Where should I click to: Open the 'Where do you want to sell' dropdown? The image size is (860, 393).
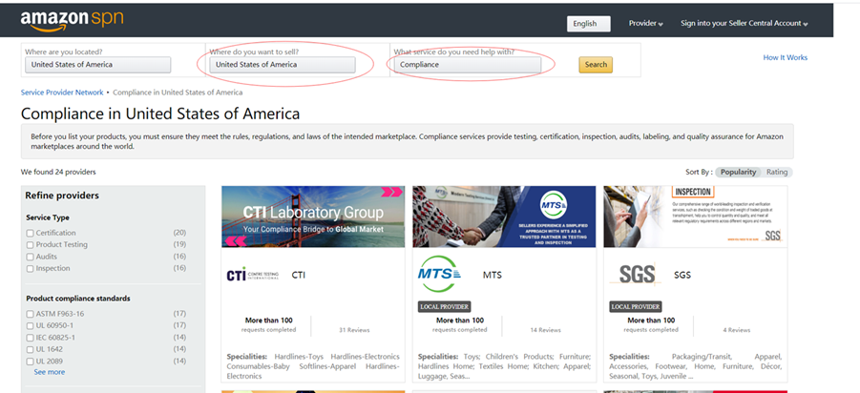coord(282,65)
